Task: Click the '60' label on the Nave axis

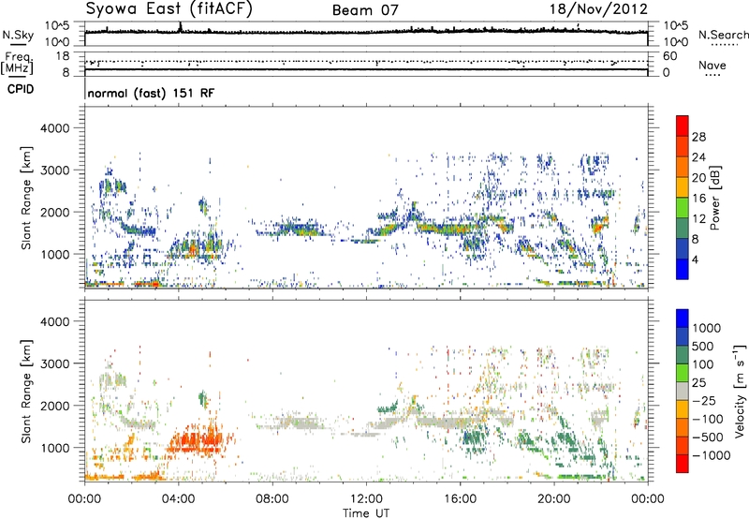Action: tap(670, 56)
